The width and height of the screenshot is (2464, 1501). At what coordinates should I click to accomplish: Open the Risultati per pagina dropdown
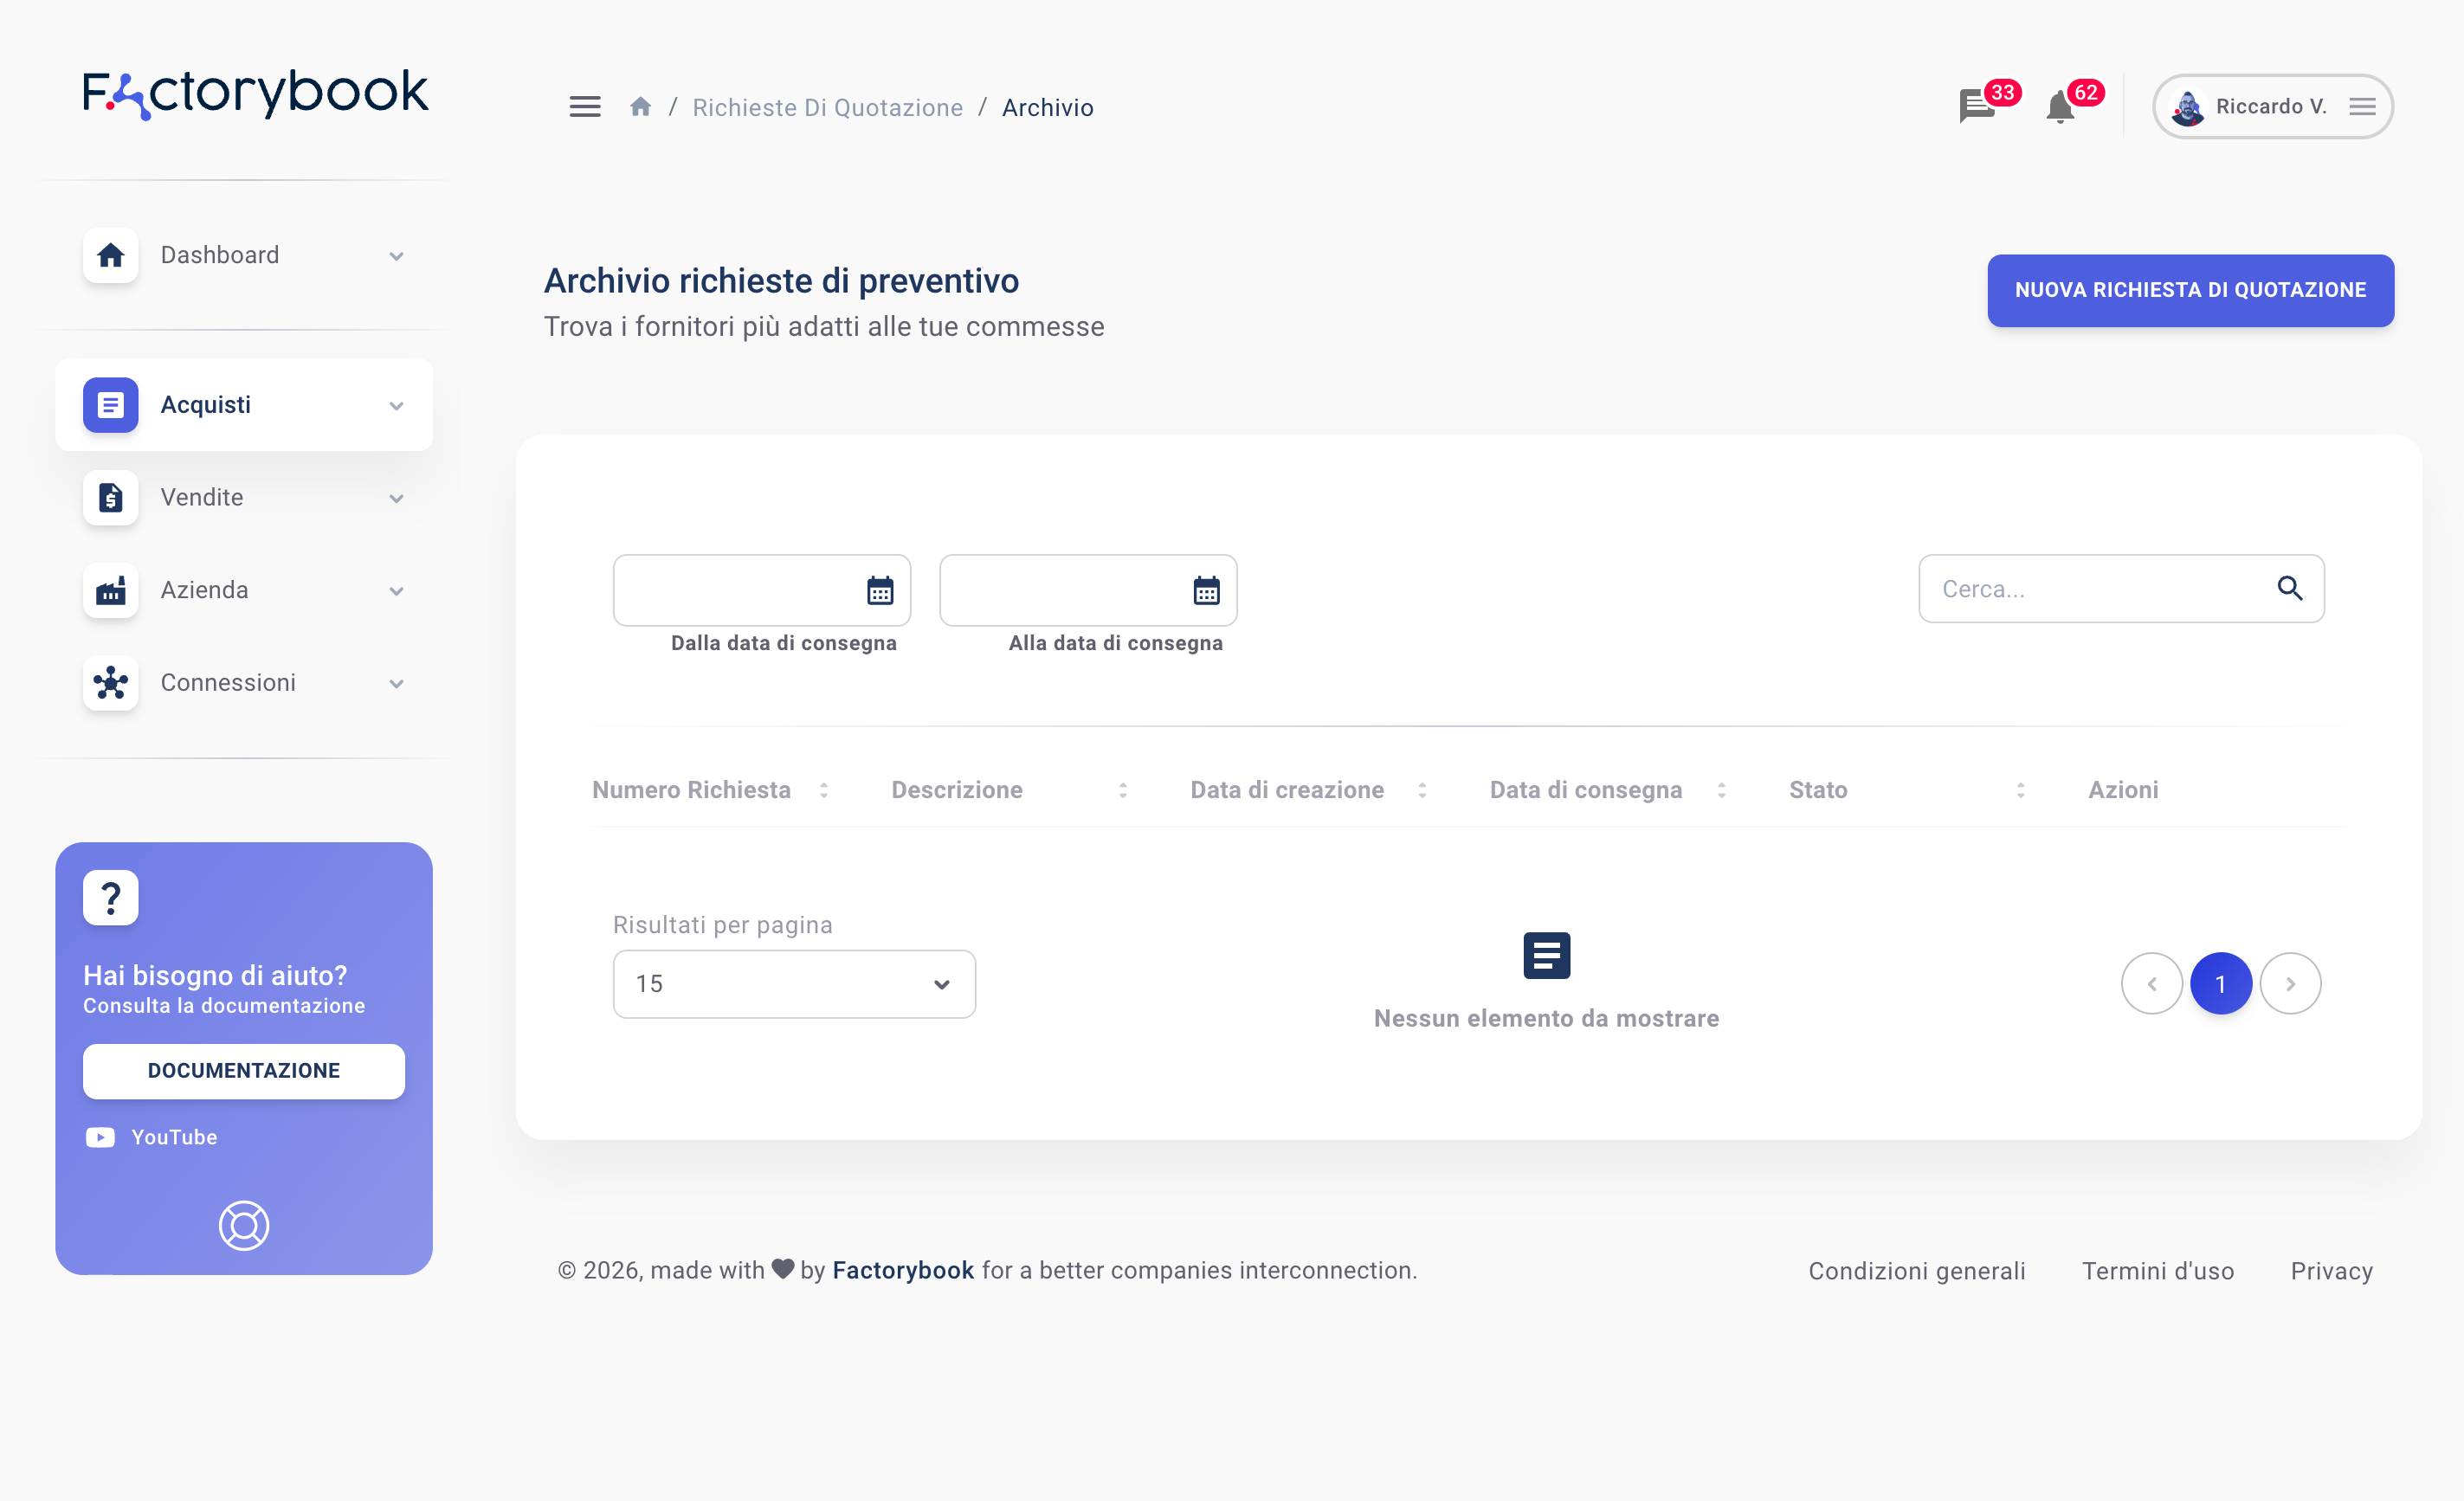tap(794, 984)
